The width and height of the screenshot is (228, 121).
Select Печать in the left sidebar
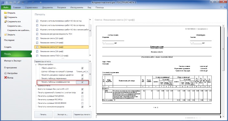[16, 54]
